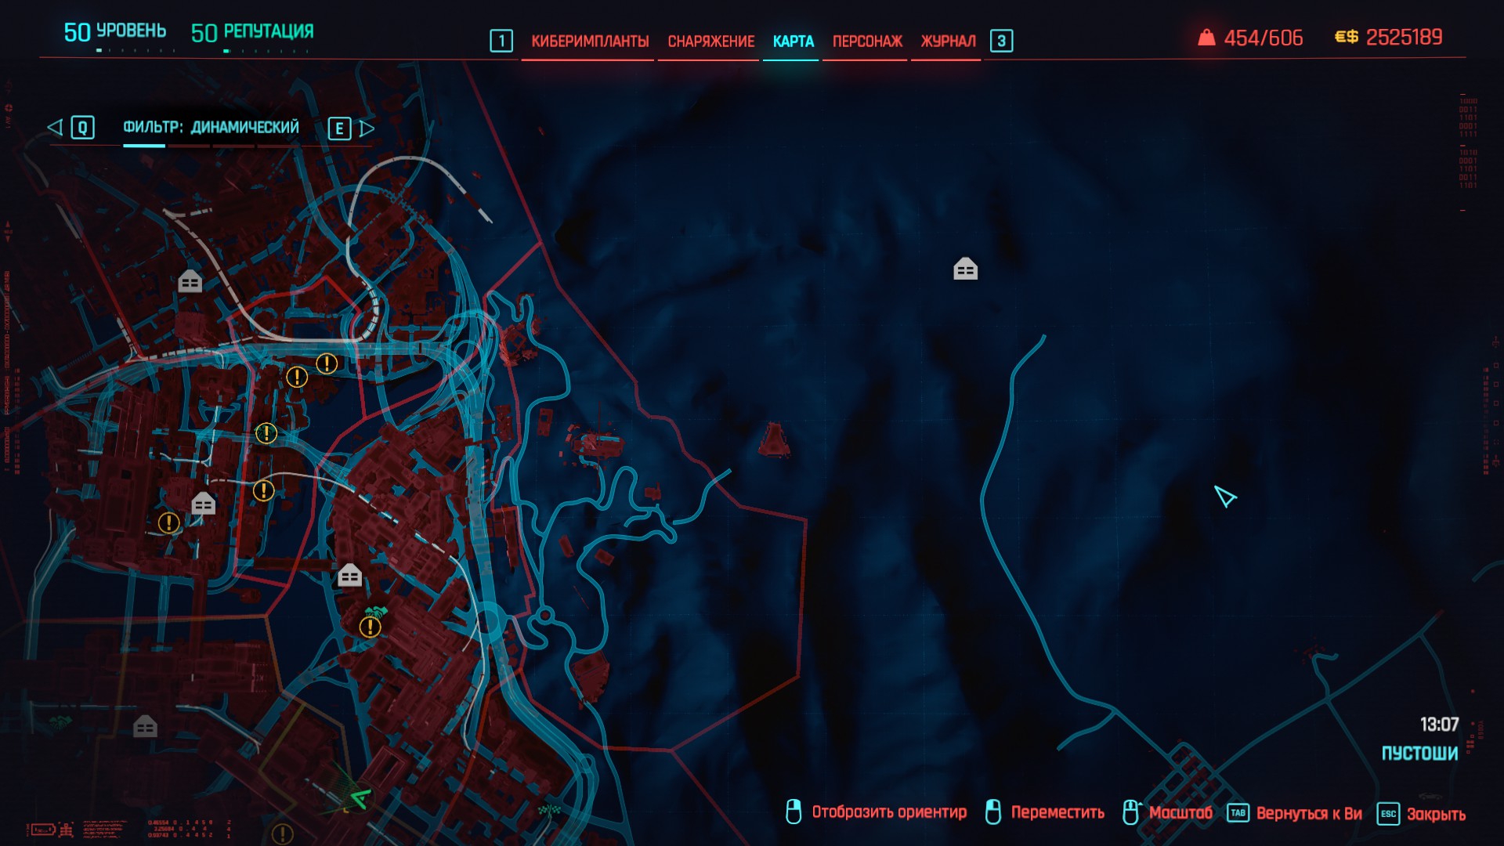Click the Q key filter hint
This screenshot has width=1504, height=846.
[x=82, y=128]
